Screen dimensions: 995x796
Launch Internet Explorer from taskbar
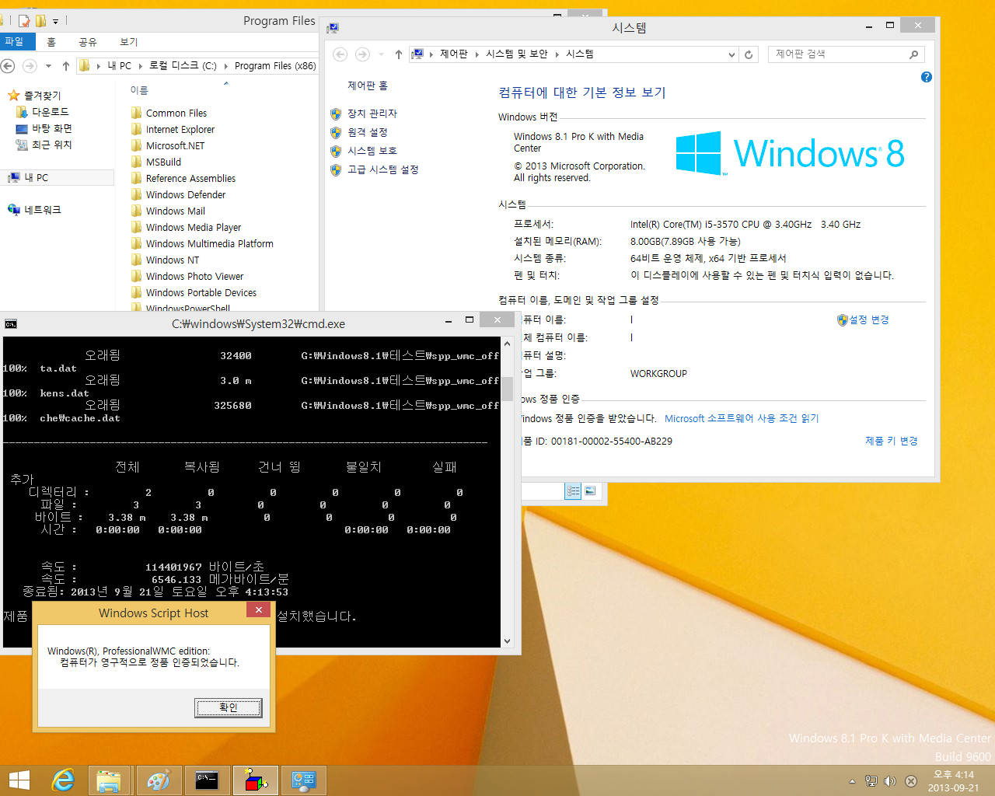click(x=63, y=780)
